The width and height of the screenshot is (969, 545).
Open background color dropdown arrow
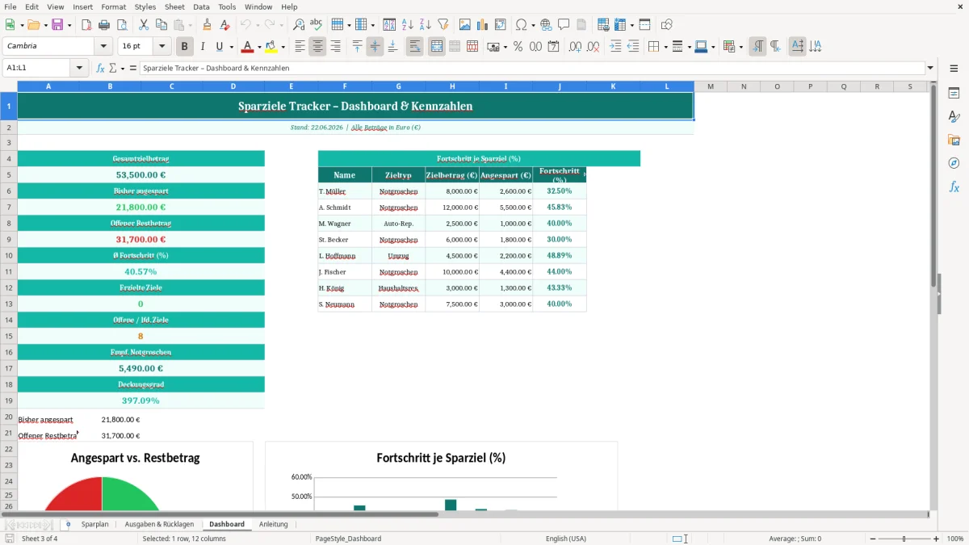tap(283, 47)
